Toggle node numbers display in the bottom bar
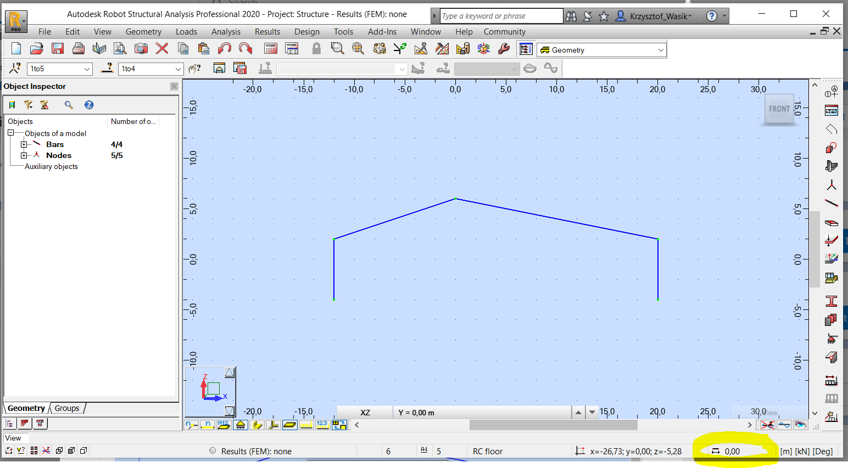The image size is (848, 468). (192, 424)
